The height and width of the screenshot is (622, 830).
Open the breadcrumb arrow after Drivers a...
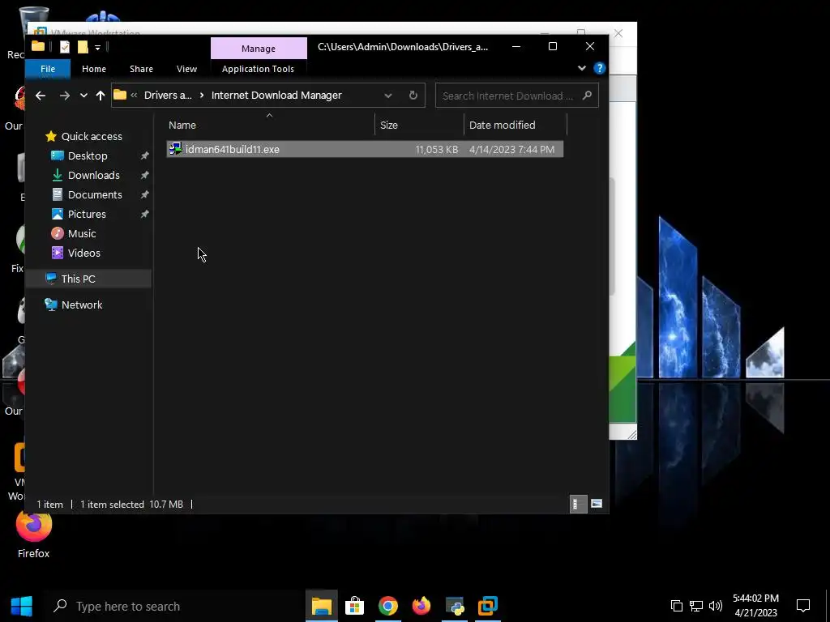(202, 96)
